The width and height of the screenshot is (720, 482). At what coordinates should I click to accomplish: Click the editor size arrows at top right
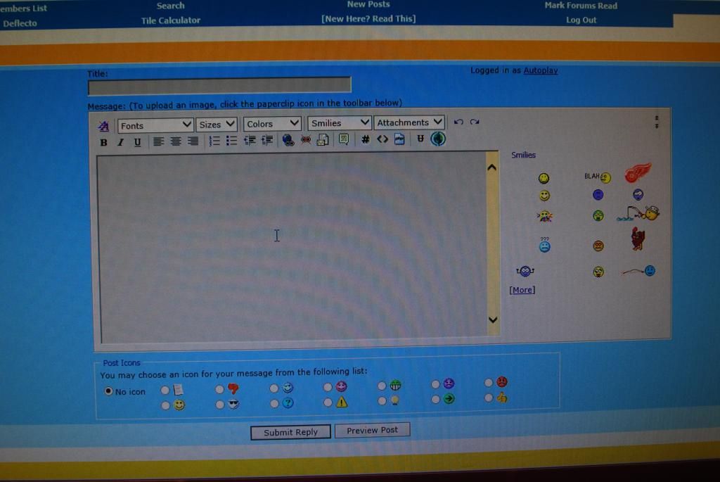tap(657, 122)
